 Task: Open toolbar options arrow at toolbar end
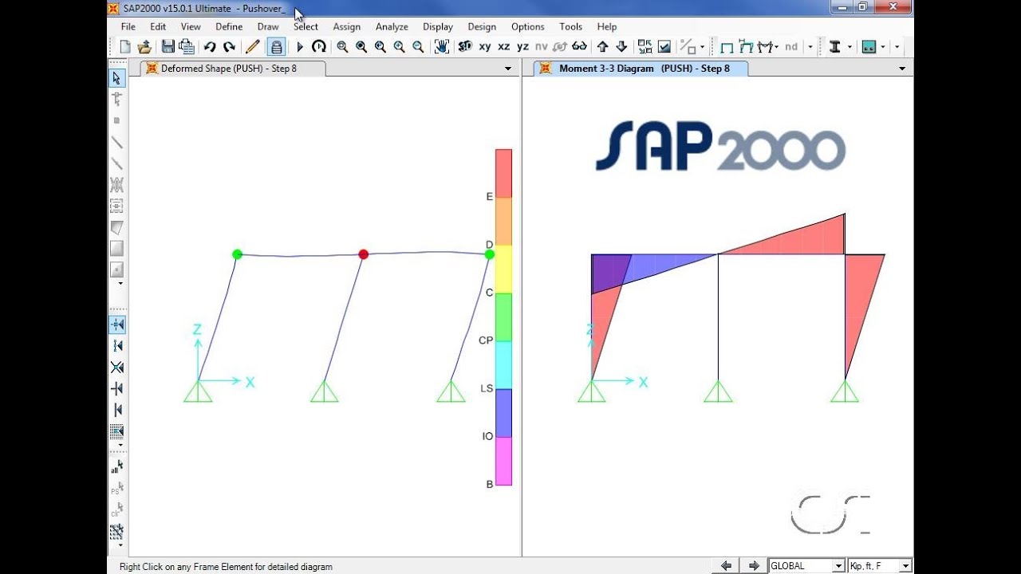pyautogui.click(x=897, y=47)
